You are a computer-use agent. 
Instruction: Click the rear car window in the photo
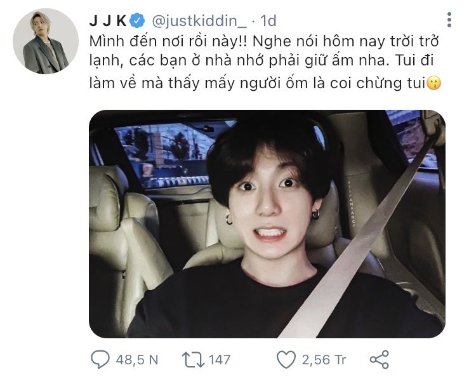click(x=170, y=155)
